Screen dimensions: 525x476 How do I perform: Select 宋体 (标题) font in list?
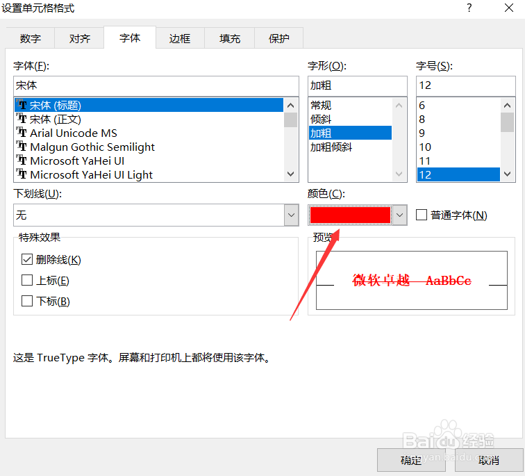tap(149, 105)
